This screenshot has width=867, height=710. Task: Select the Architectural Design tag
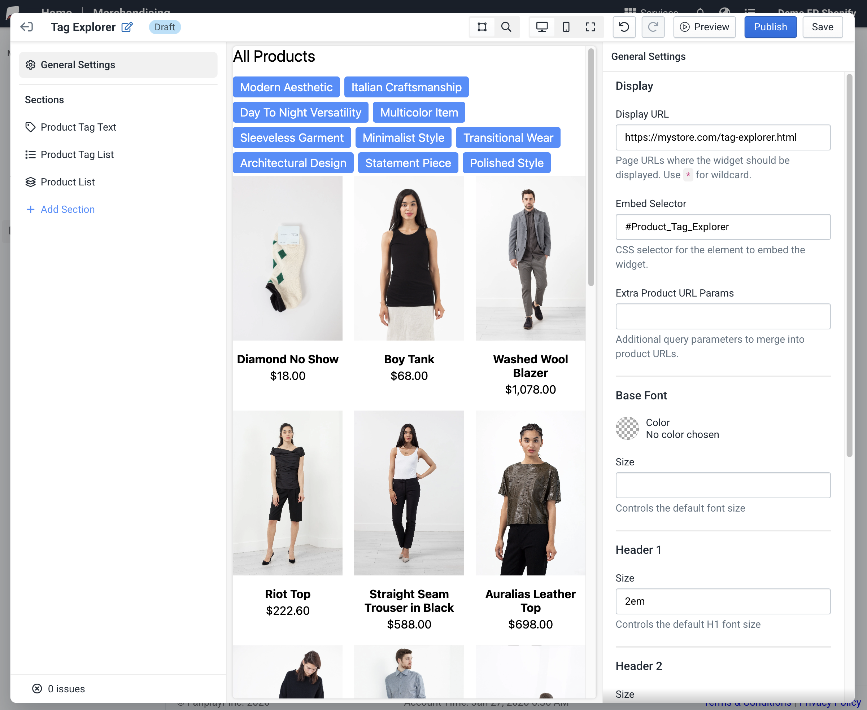click(x=293, y=163)
